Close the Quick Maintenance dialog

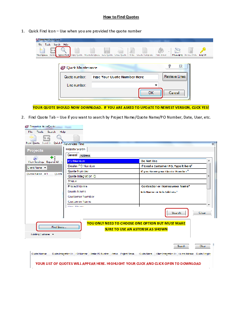coord(181,66)
